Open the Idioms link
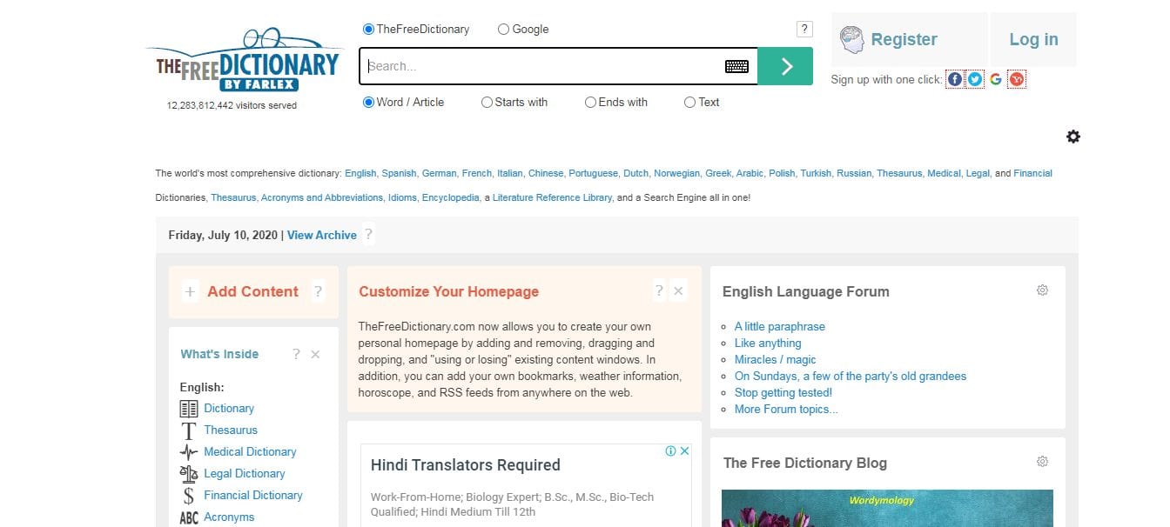The image size is (1170, 527). (x=402, y=197)
